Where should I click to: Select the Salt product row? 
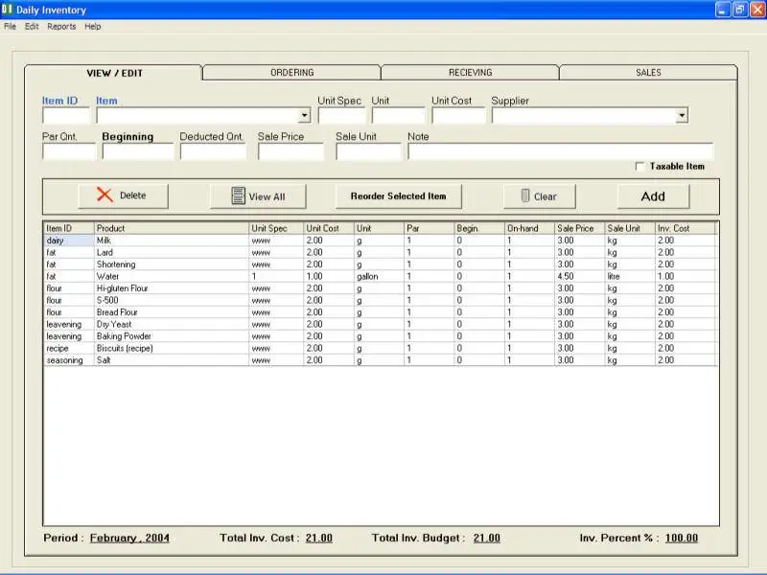click(x=380, y=360)
